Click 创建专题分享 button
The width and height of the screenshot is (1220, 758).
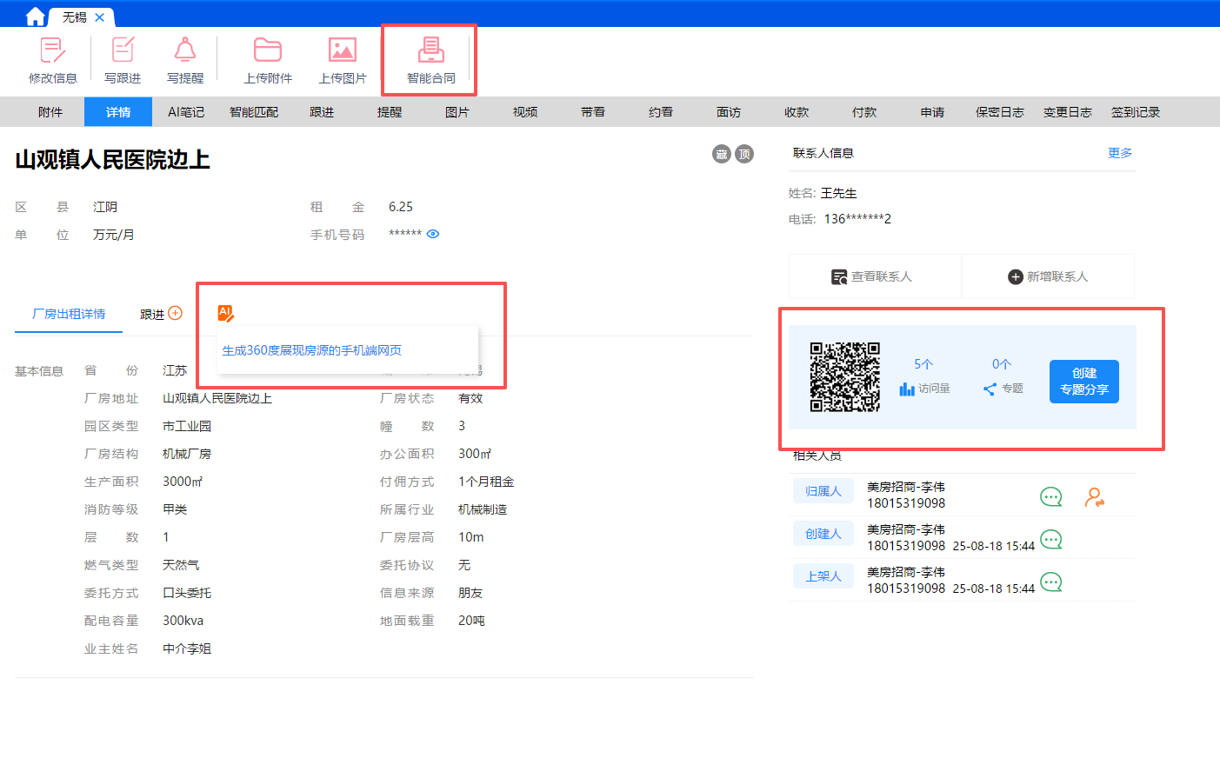[x=1083, y=382]
